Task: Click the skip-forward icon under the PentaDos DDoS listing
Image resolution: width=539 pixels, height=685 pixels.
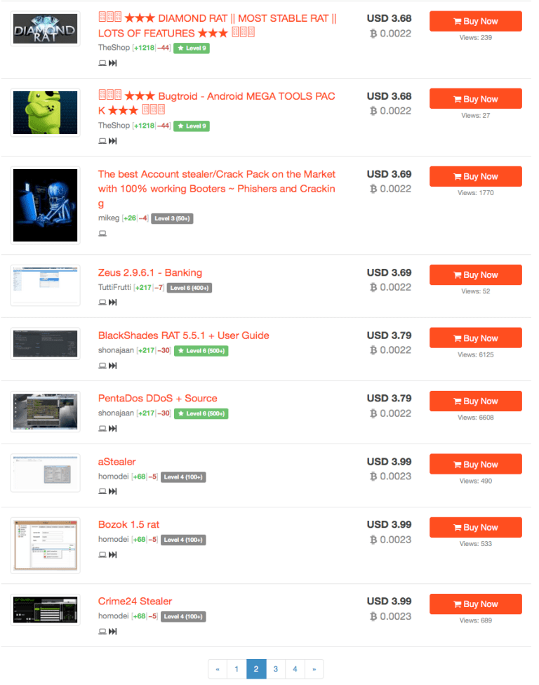Action: (x=113, y=429)
